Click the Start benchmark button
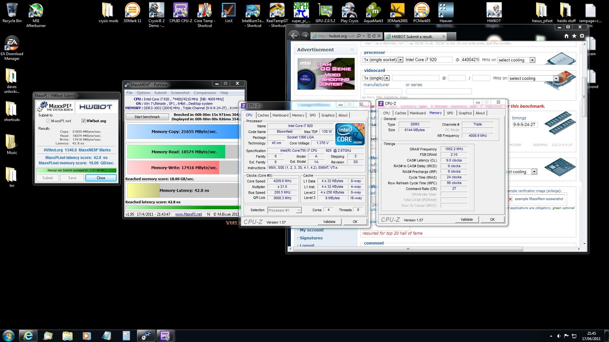Image resolution: width=609 pixels, height=342 pixels. point(147,117)
